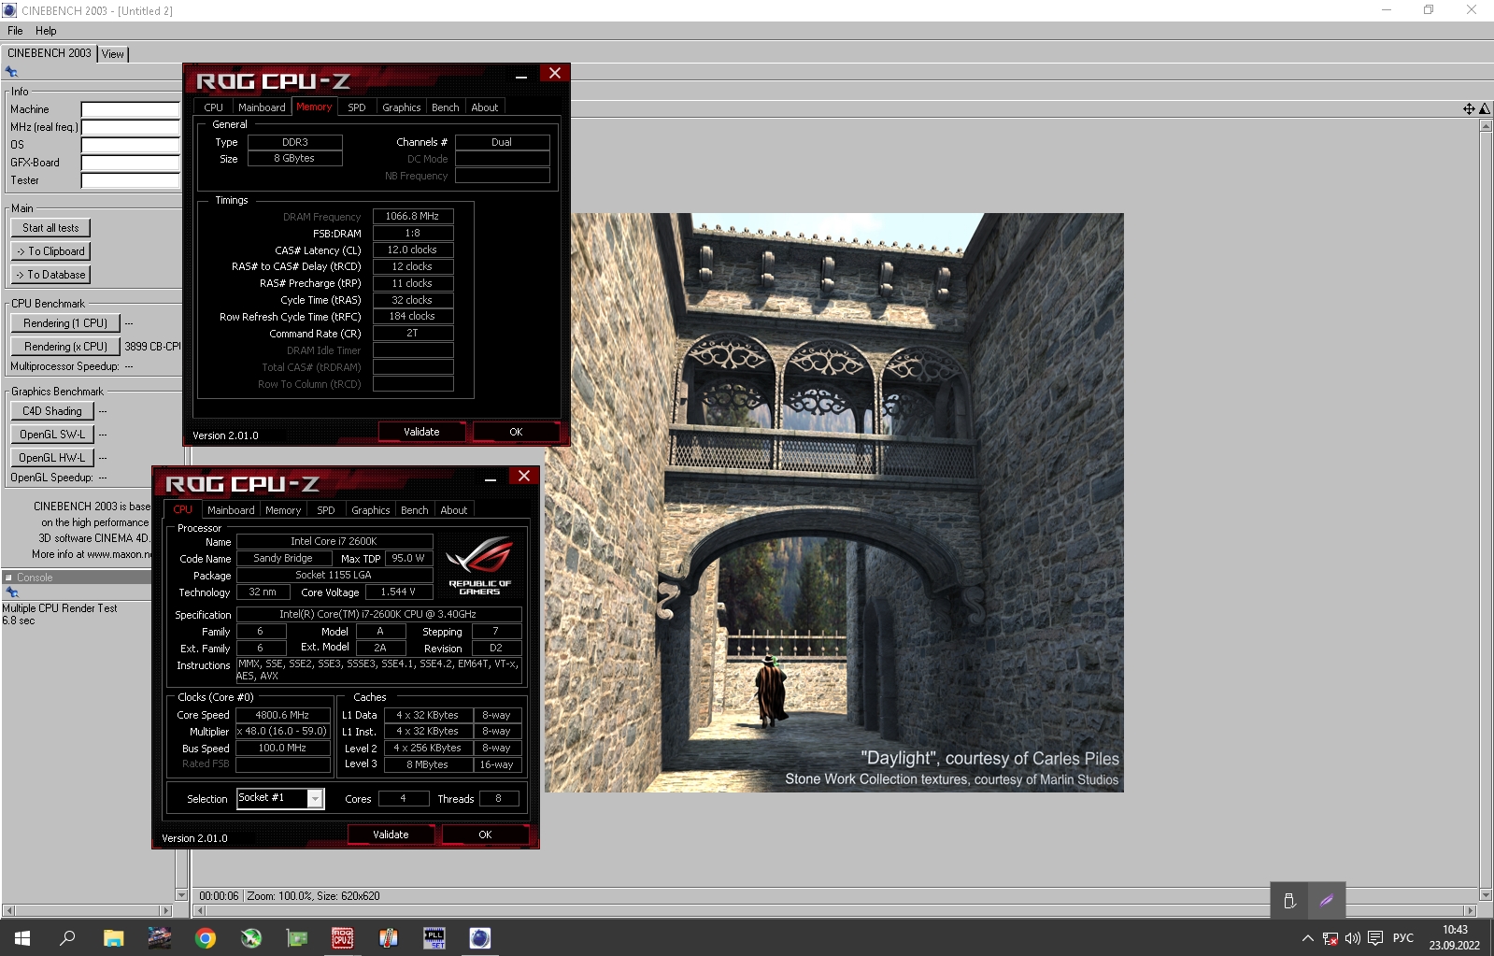Click the ROG Republic of Gamers logo
The width and height of the screenshot is (1494, 956).
(x=479, y=565)
